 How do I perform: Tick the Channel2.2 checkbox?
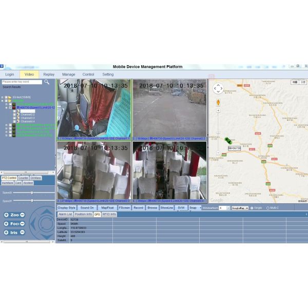coord(14,114)
